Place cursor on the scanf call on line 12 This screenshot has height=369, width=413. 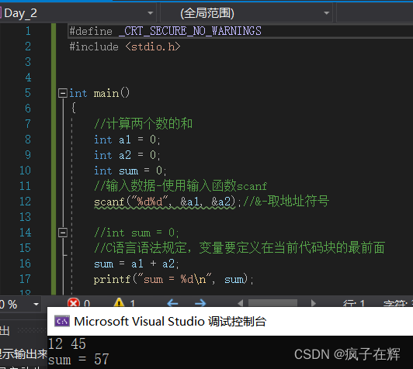tap(165, 202)
